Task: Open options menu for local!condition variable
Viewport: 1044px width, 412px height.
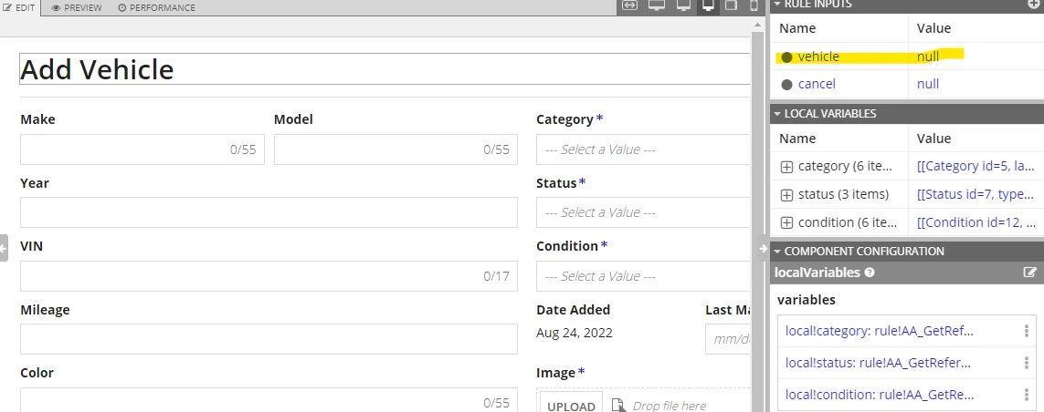Action: pos(1026,395)
